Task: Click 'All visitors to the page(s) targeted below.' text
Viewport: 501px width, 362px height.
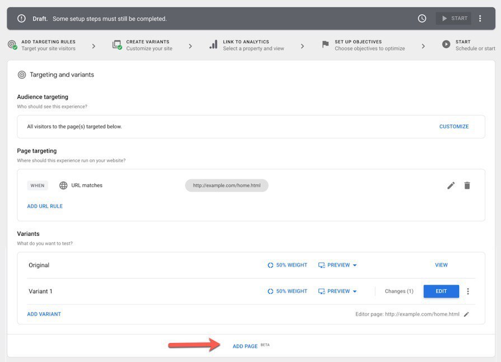Action: pos(74,127)
